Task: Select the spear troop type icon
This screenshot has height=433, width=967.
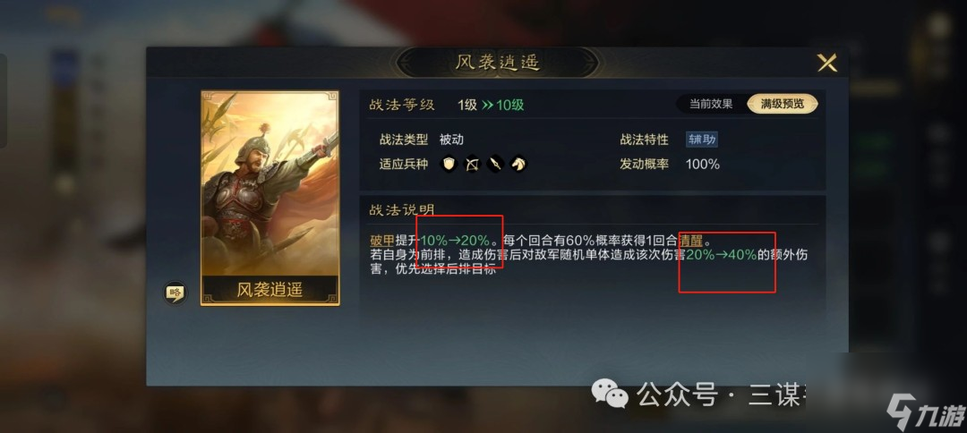Action: (x=495, y=164)
